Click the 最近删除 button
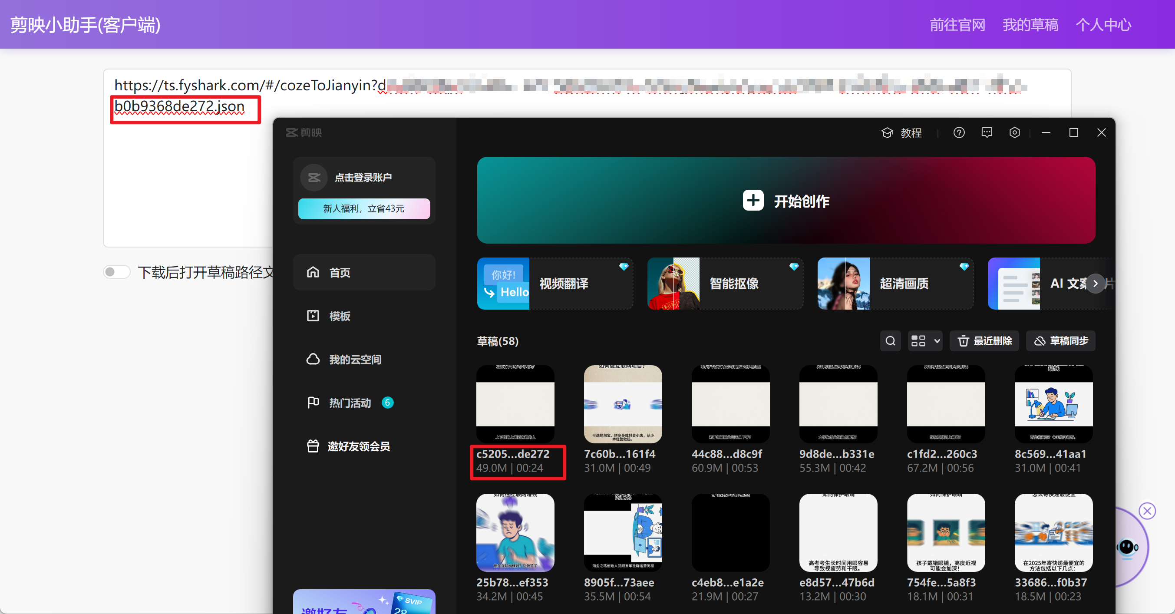This screenshot has width=1175, height=614. (984, 341)
